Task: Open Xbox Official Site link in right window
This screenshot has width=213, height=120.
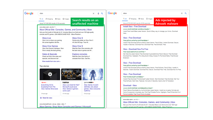Action: (149, 102)
